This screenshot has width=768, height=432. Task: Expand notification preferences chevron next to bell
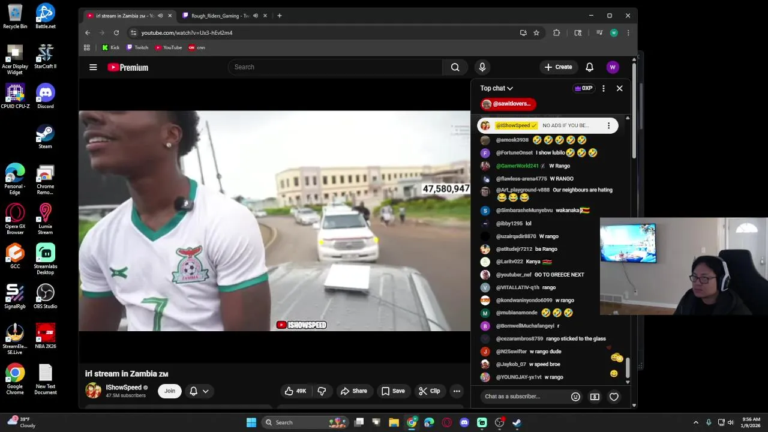click(x=205, y=391)
